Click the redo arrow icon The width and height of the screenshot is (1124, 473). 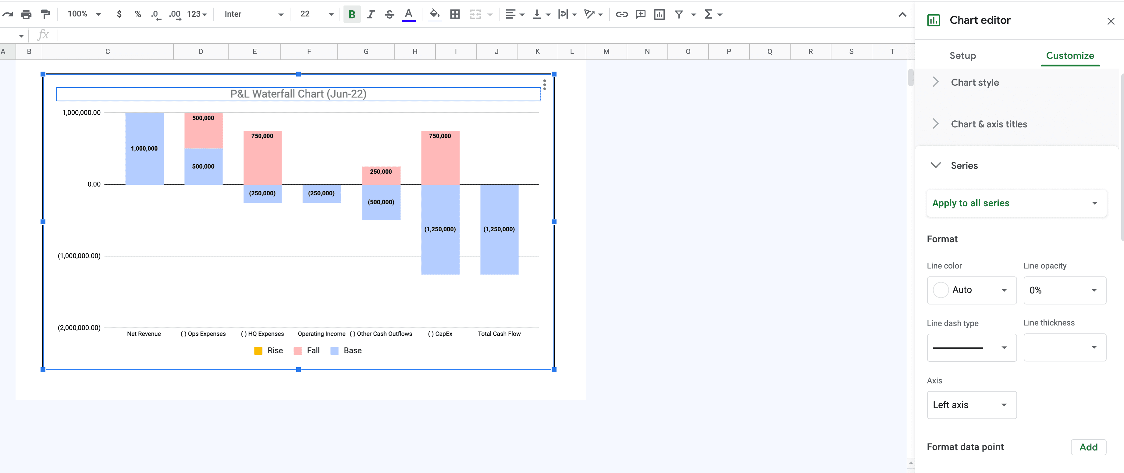[x=7, y=14]
